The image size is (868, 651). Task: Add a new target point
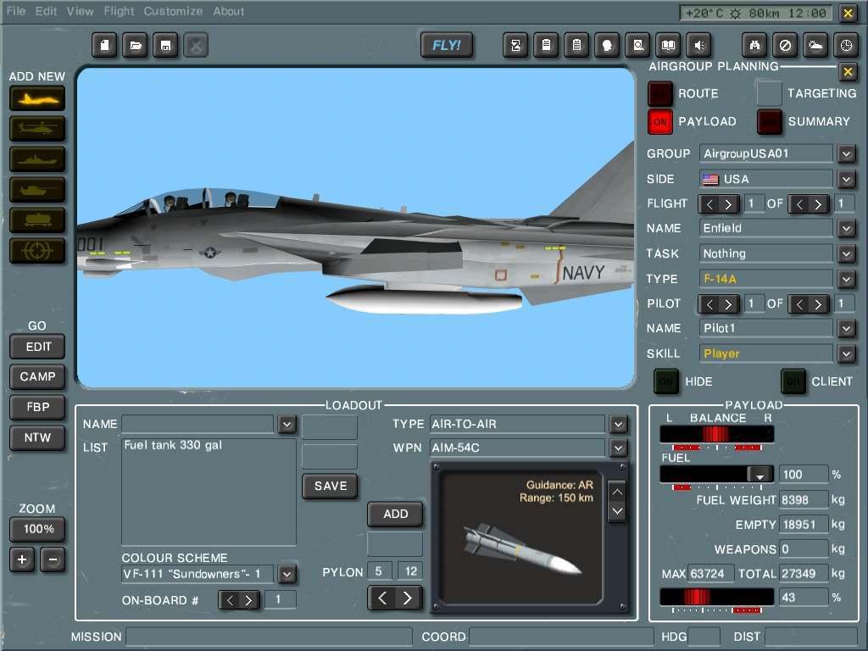[x=36, y=250]
